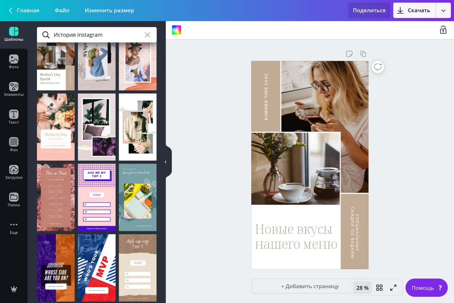Open the rainbow color picker swatch
Image resolution: width=454 pixels, height=303 pixels.
[176, 30]
